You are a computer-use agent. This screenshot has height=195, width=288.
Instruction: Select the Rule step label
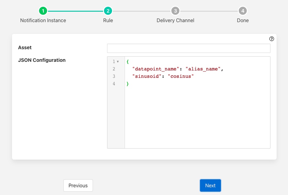coord(108,21)
